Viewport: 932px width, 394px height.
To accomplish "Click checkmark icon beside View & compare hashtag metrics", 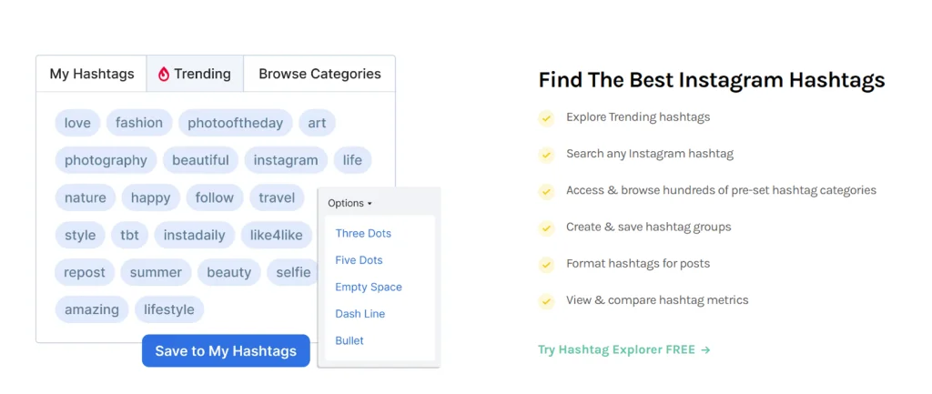I will point(546,300).
